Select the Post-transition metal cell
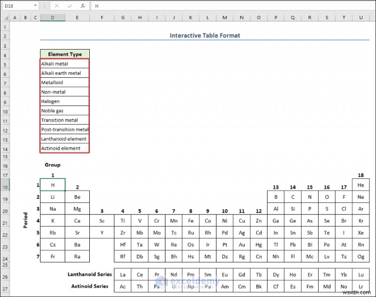Screen dimensions: 376x297 64,129
